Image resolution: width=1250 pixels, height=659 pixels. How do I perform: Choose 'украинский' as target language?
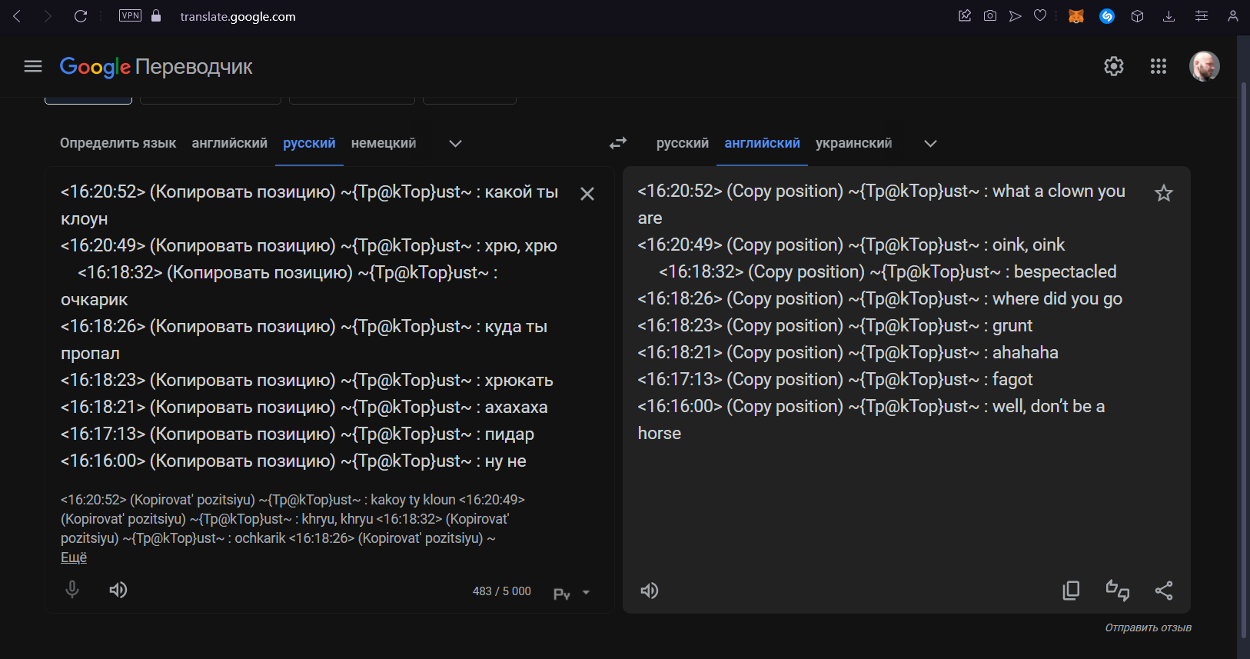[853, 144]
